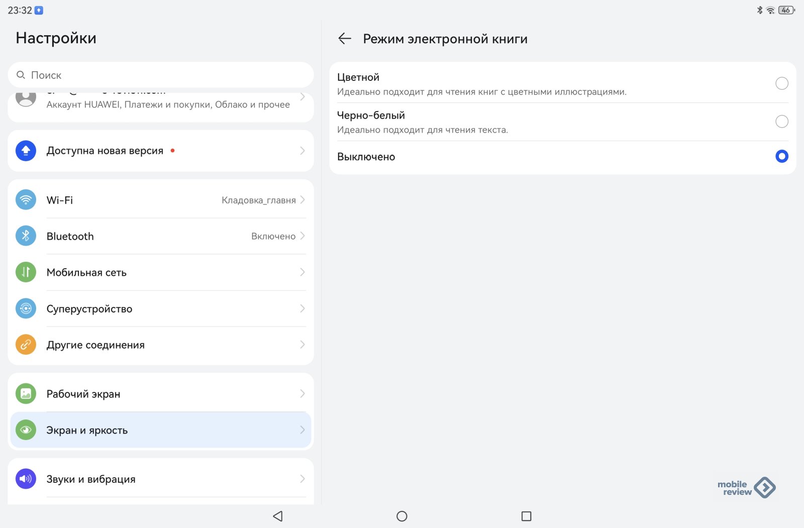Open the Экран и яркость menu item
804x528 pixels.
[161, 430]
